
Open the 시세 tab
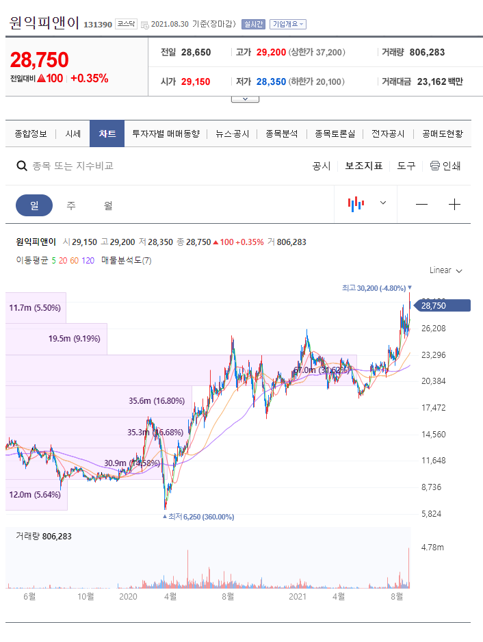pyautogui.click(x=73, y=133)
